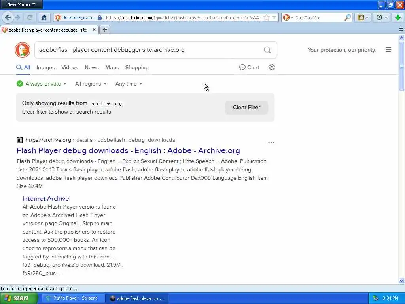Expand the All regions dropdown
405x304 pixels.
[91, 84]
